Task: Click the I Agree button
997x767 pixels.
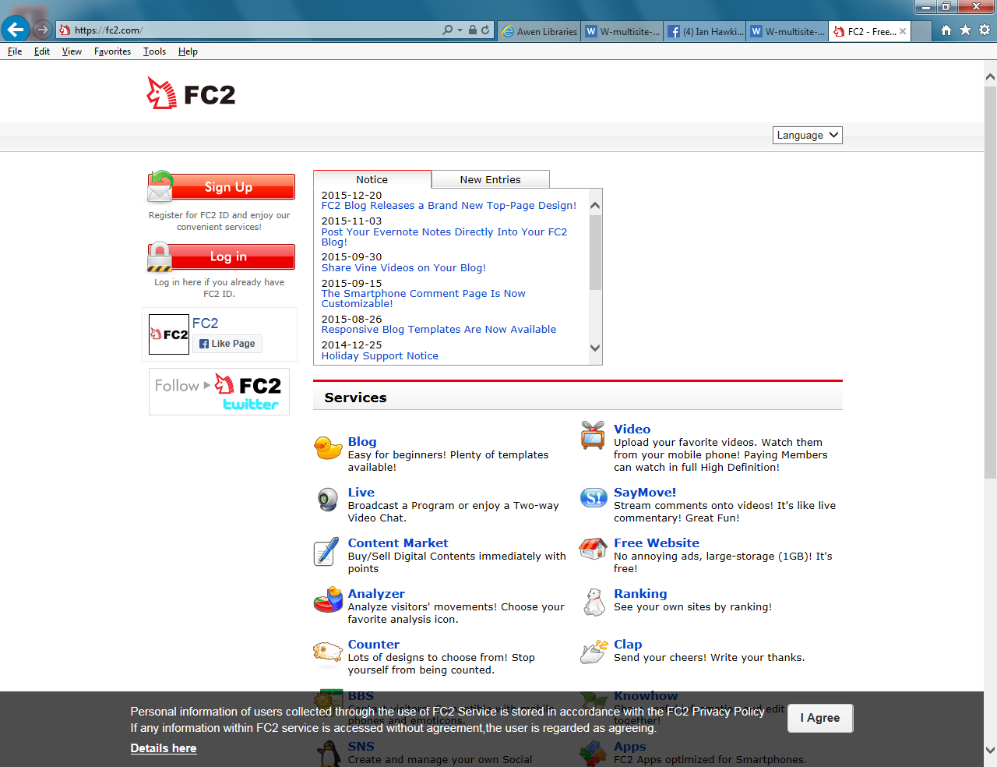Action: click(x=820, y=718)
